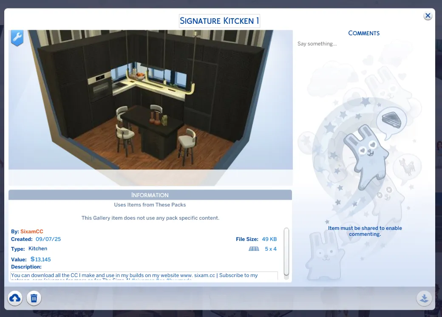Click the Information panel scrollbar

(286, 252)
